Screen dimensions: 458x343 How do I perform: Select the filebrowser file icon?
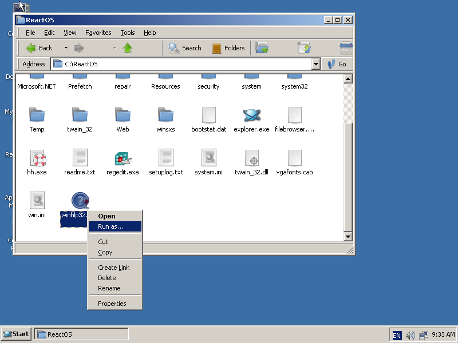click(x=294, y=115)
